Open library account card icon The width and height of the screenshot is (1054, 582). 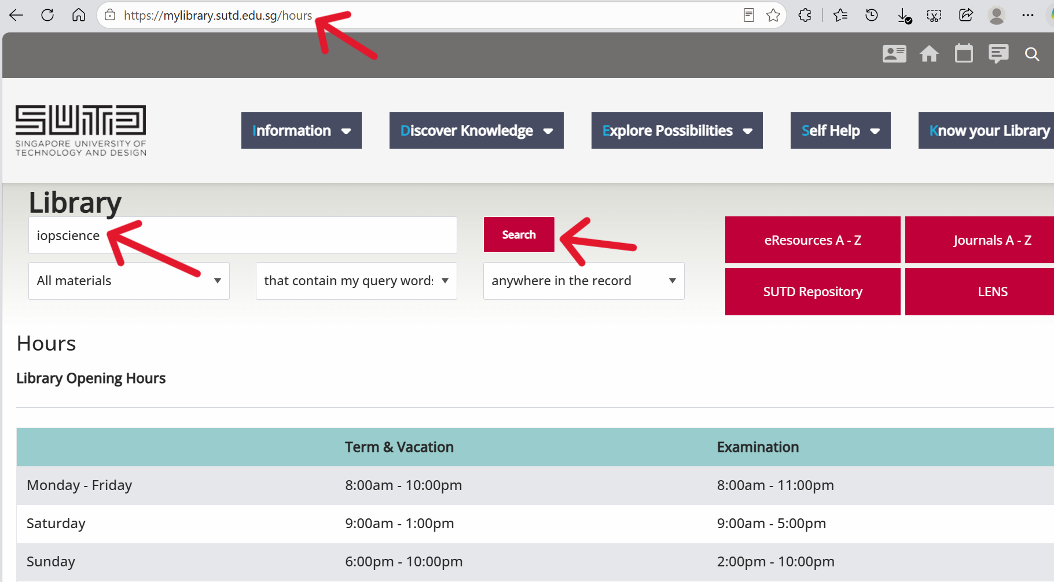pyautogui.click(x=894, y=54)
